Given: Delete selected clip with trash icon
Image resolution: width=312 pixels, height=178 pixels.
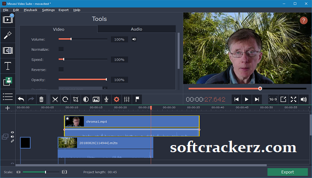Looking at the screenshot, I should pos(41,99).
